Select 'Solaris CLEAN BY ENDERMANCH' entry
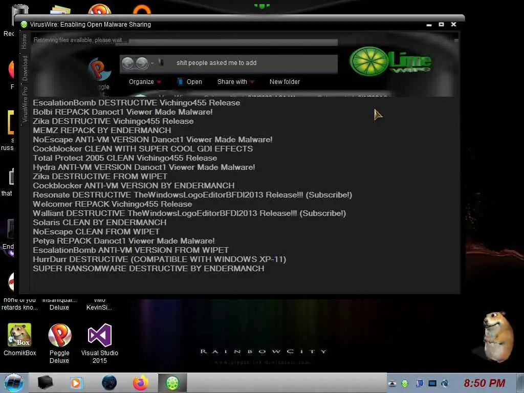524x393 pixels. [x=100, y=222]
